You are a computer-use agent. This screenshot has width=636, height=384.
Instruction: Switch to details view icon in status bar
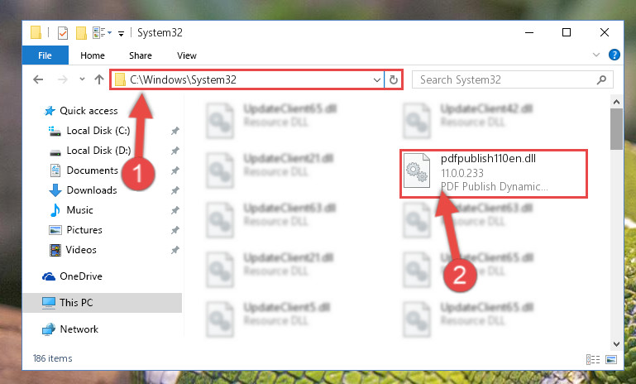[593, 359]
